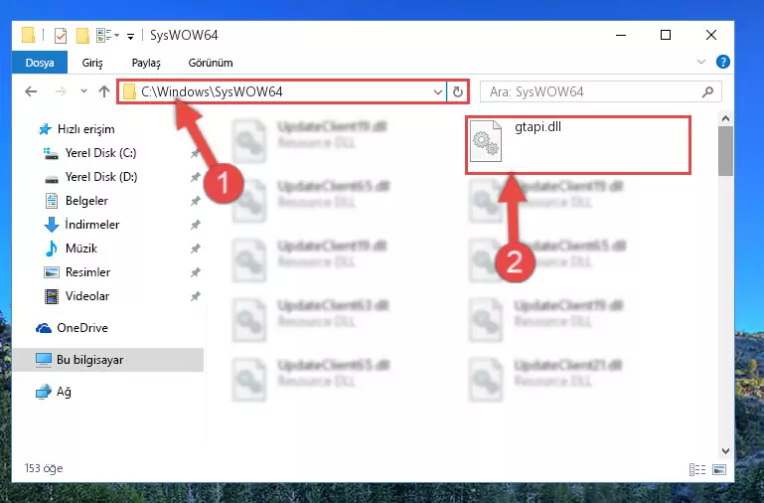
Task: Click the scrollbar down arrow
Action: pos(725,451)
